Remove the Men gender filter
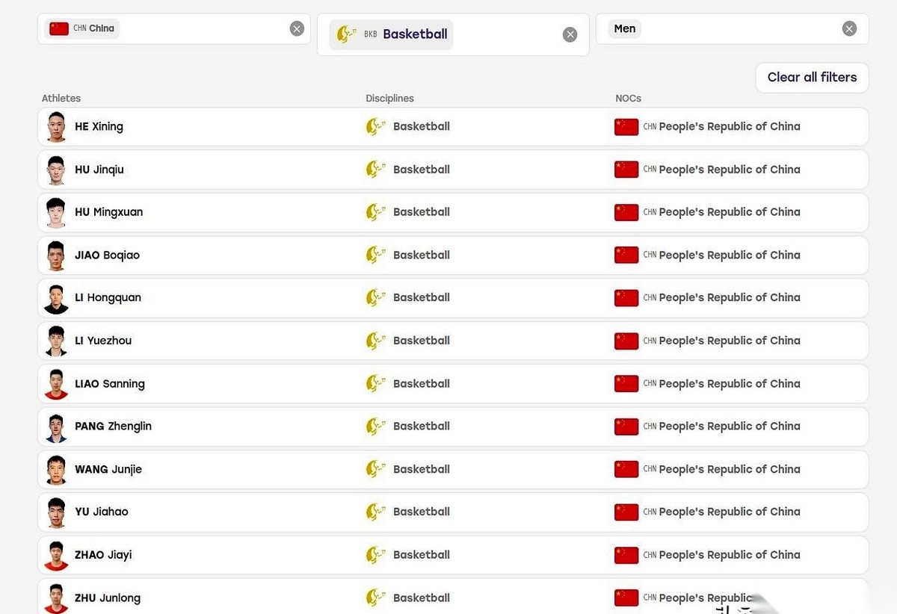 [x=849, y=29]
